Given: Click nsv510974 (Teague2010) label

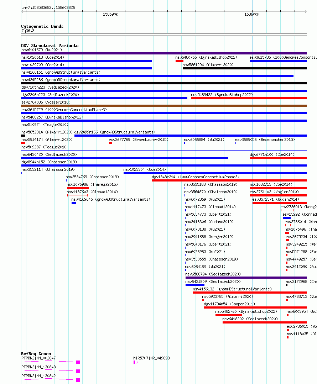Looking at the screenshot, I should tap(45, 125).
